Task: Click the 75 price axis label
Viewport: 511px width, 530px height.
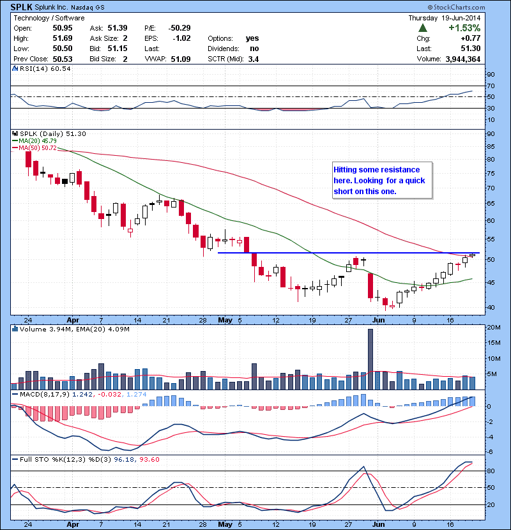Action: [x=491, y=174]
